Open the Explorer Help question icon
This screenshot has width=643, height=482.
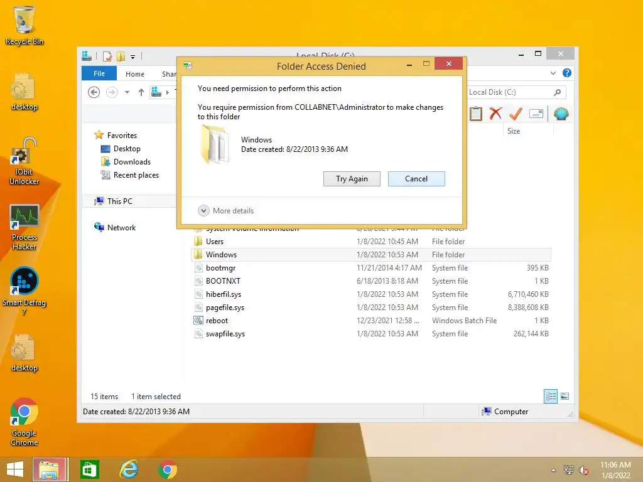click(567, 73)
